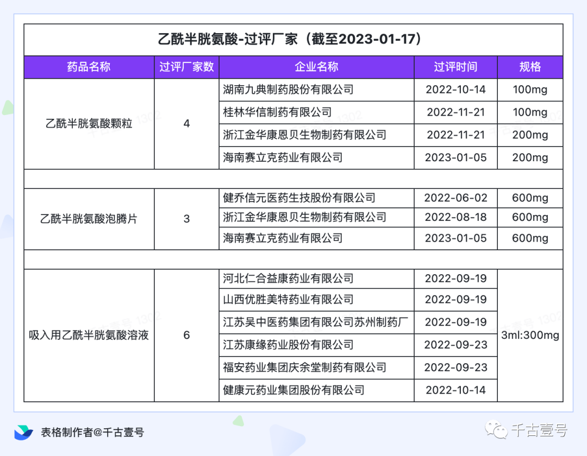
Task: Click the table title about 乙酰半胱氨酸-过评厂家
Action: [293, 39]
